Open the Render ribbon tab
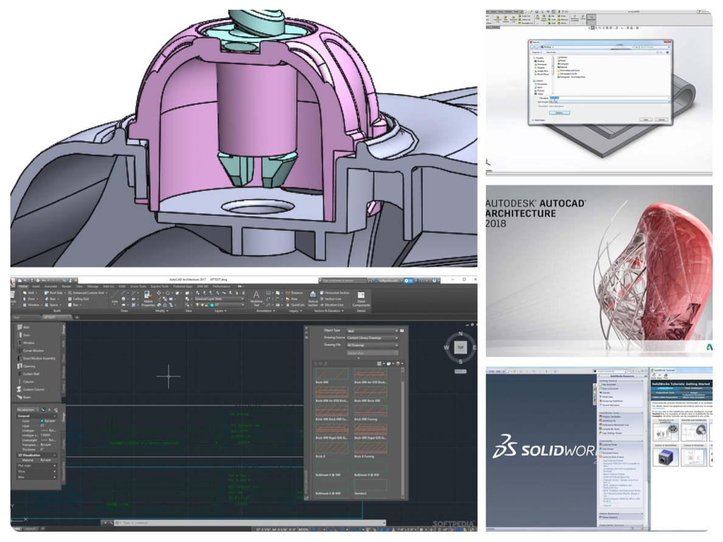The width and height of the screenshot is (723, 542). [x=67, y=286]
